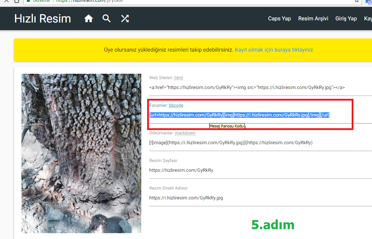The height and width of the screenshot is (239, 372).
Task: Click the Kayıt olmak için buraya tıklayınız link
Action: point(275,50)
